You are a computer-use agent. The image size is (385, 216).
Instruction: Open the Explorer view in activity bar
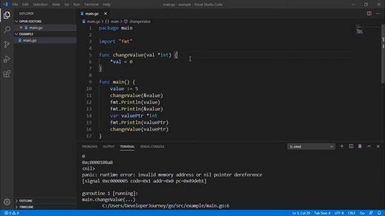[x=7, y=15]
